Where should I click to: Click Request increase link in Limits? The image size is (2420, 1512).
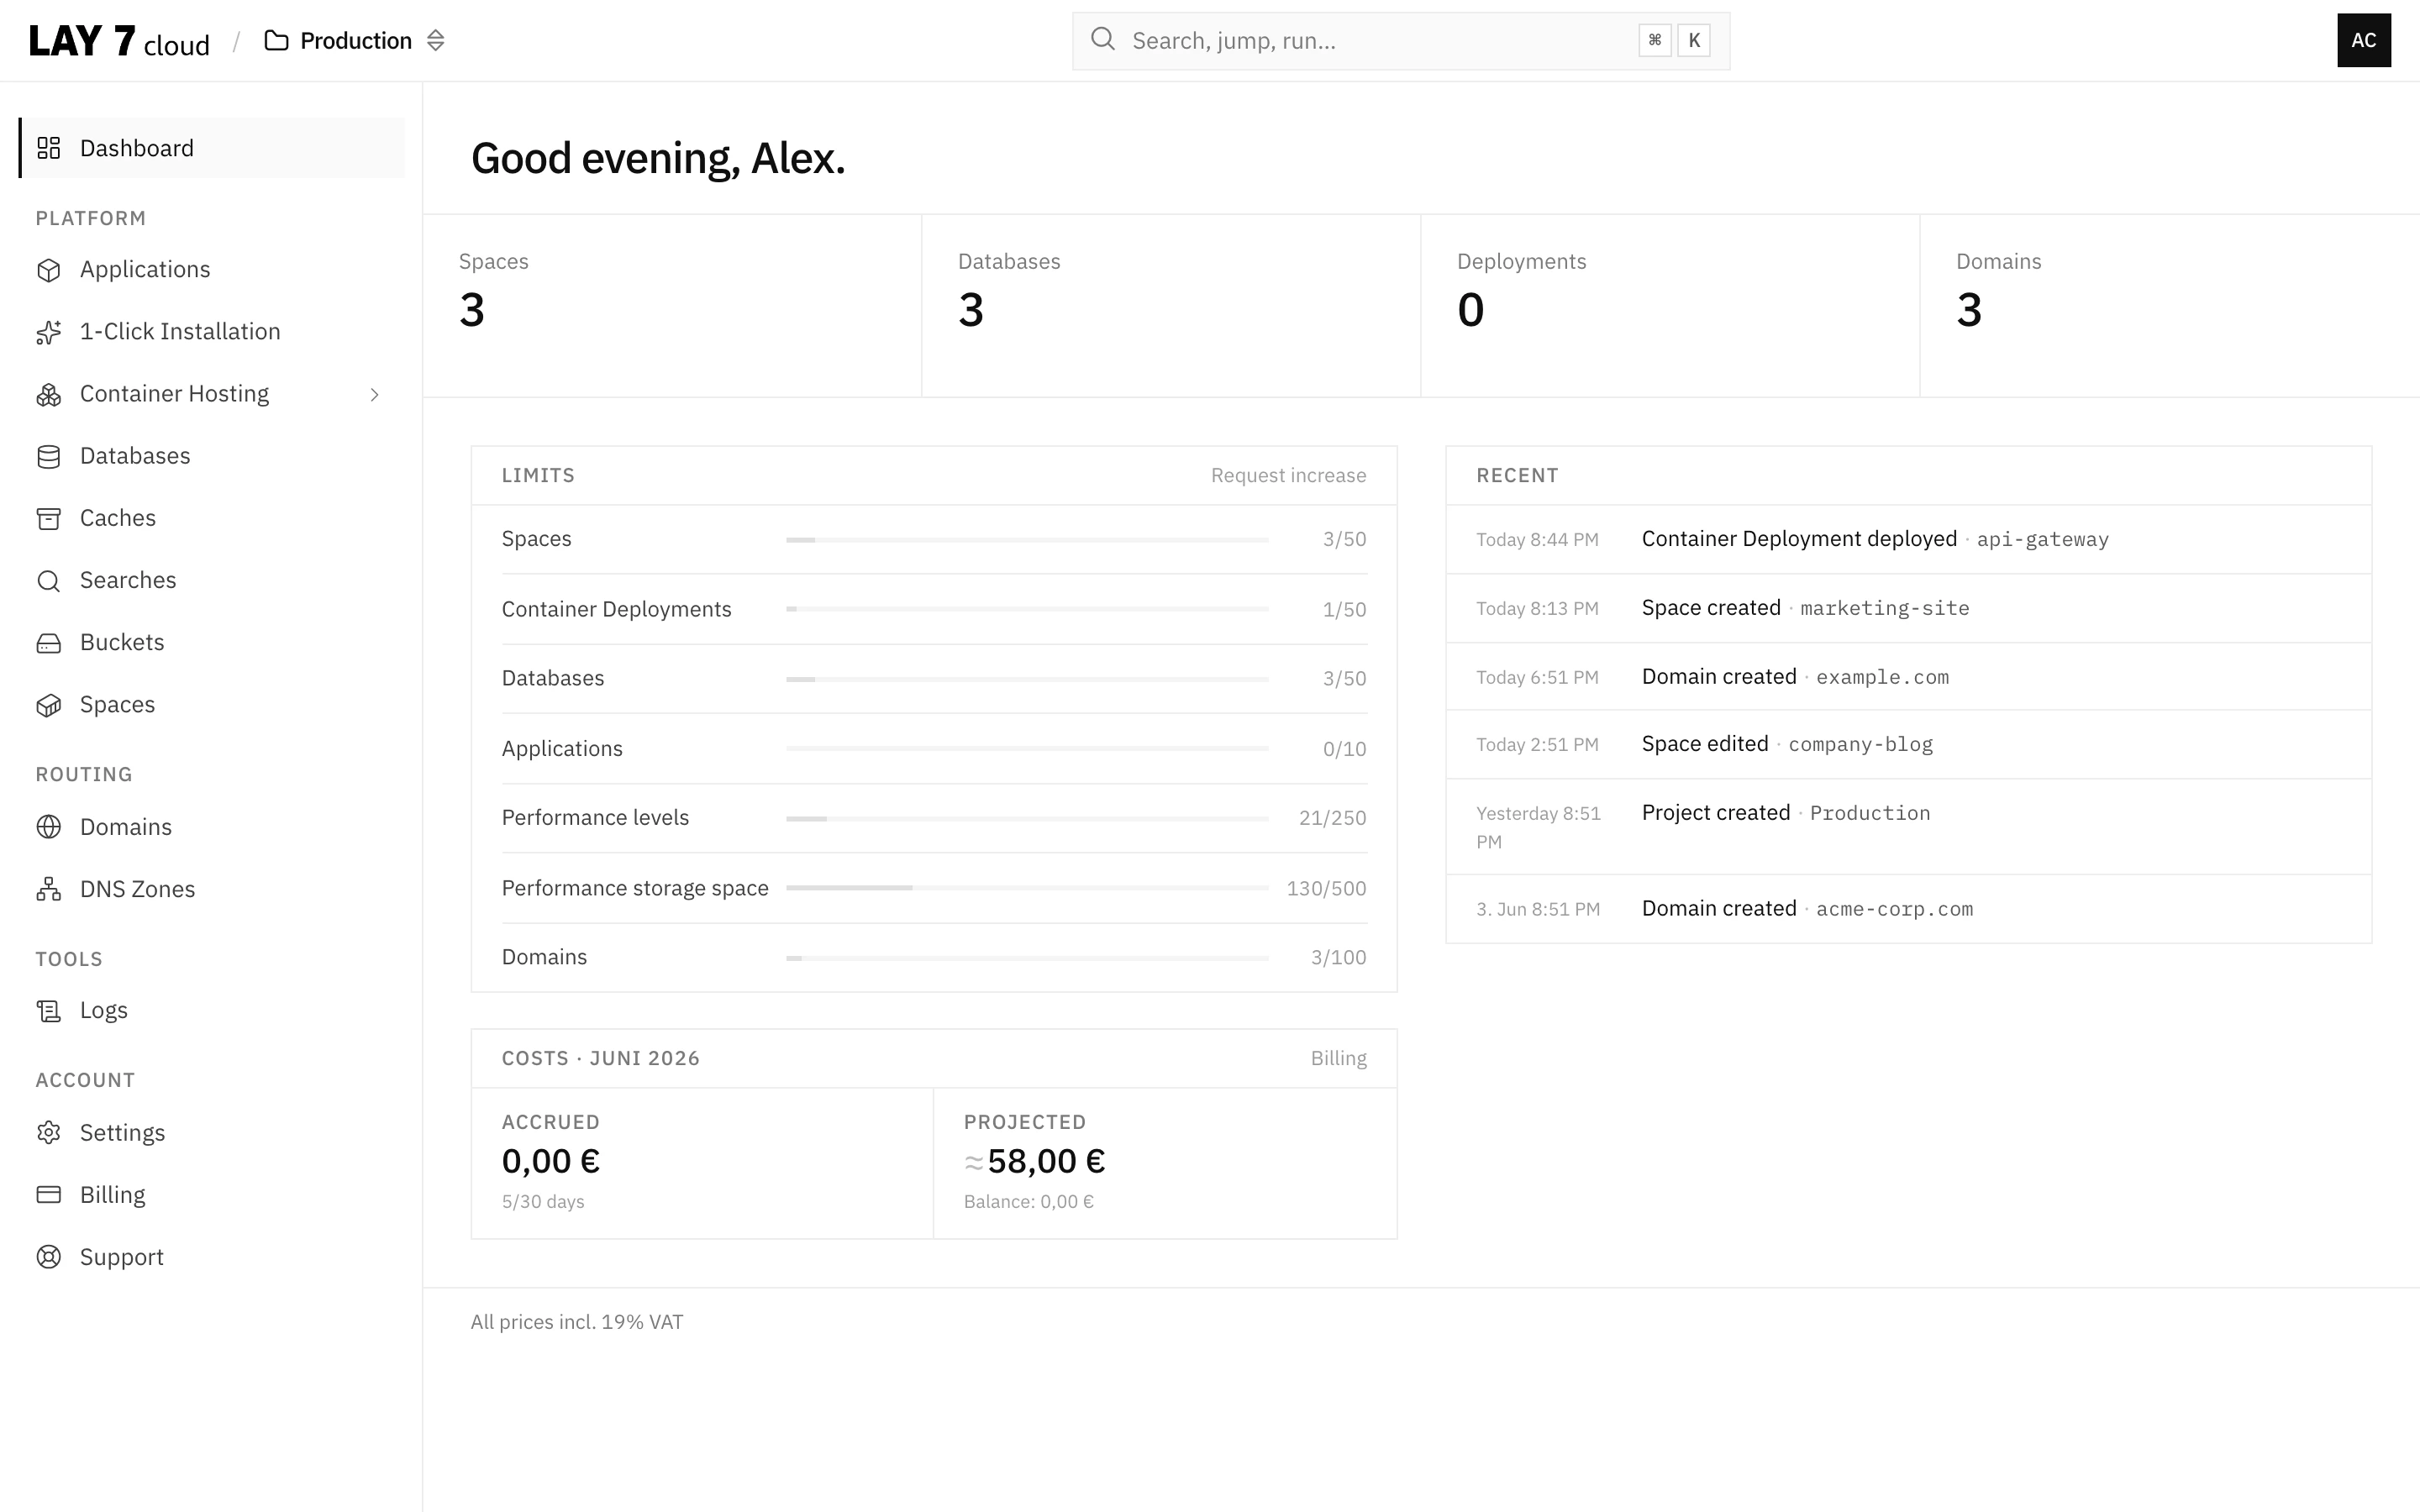coord(1288,476)
